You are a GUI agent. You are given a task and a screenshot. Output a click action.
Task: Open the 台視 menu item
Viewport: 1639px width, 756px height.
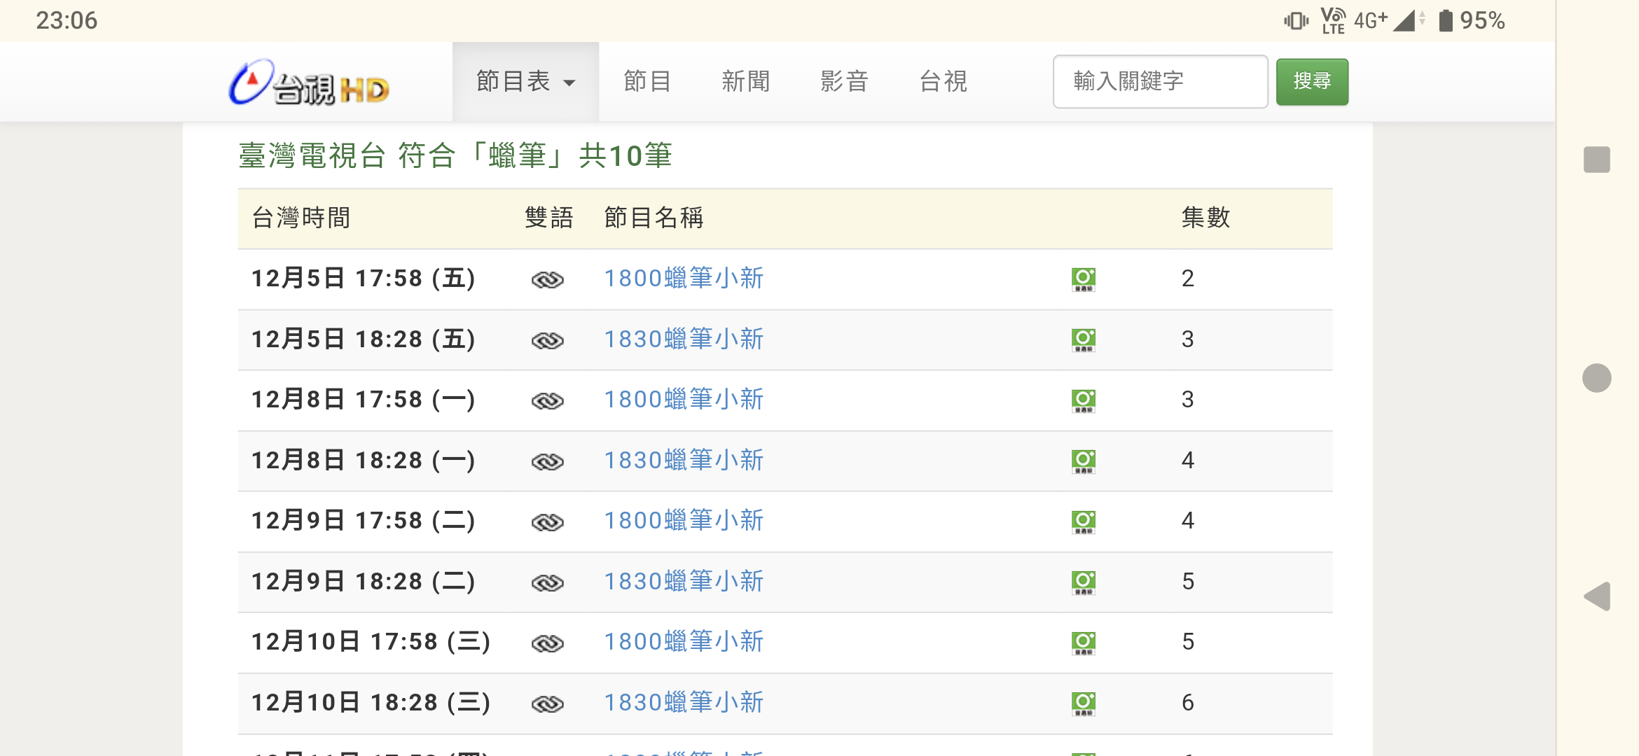tap(943, 81)
